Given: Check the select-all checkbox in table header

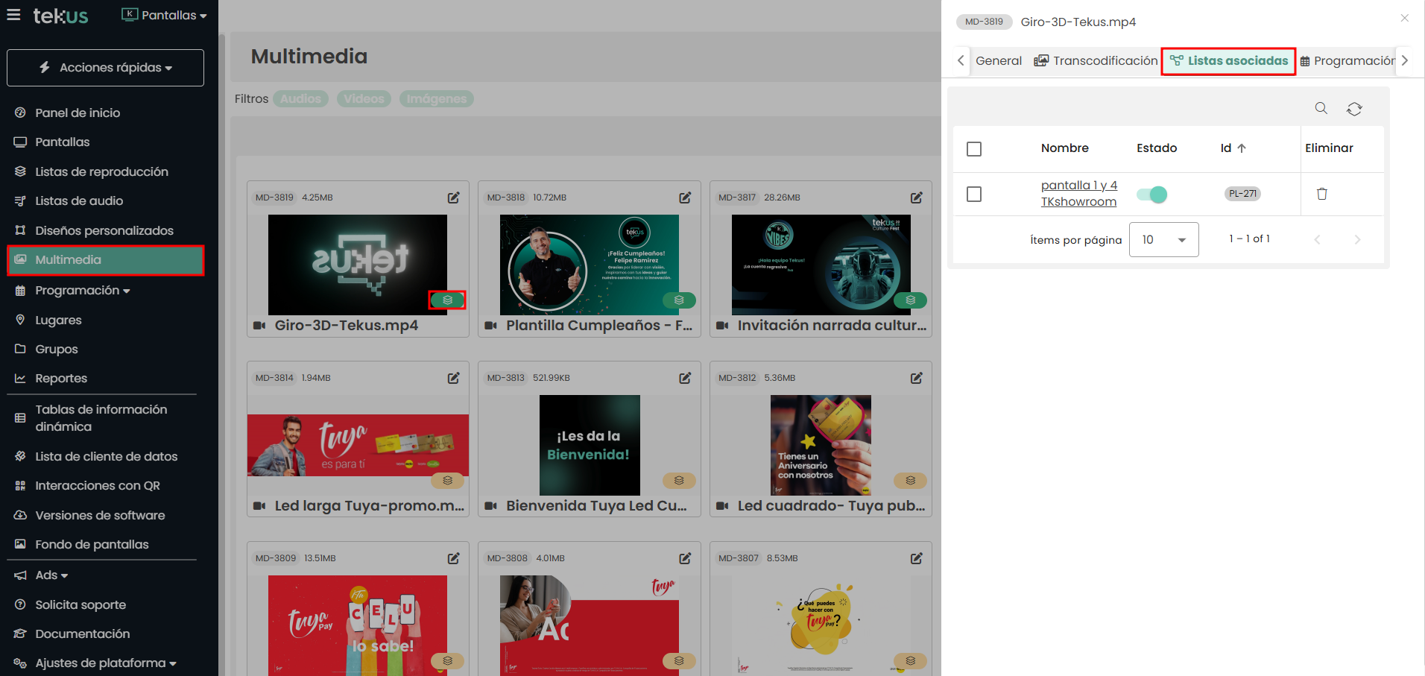Looking at the screenshot, I should pos(973,149).
